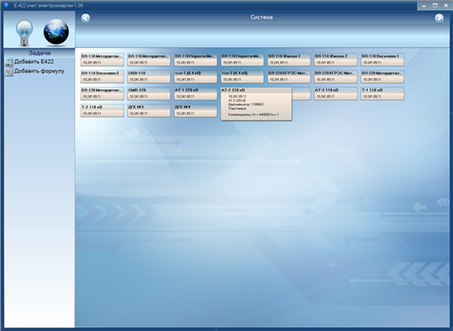Open the тсн-2 (0,4 кВ) card
Viewport: 453px width, 331px height.
pyautogui.click(x=242, y=76)
